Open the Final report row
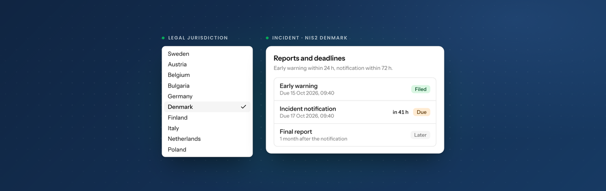The height and width of the screenshot is (191, 606). [x=355, y=135]
